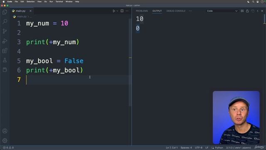Expand the run button dropdown arrow

(117, 11)
